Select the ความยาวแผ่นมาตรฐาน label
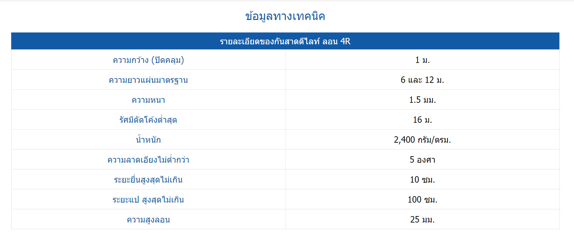574x233 pixels. click(148, 80)
